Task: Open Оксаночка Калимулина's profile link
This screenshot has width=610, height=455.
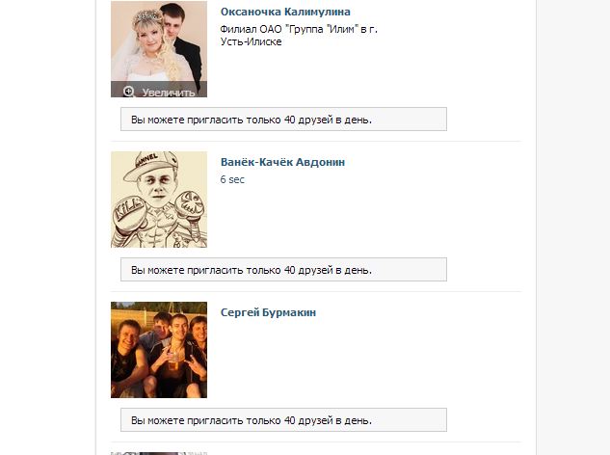Action: [285, 12]
